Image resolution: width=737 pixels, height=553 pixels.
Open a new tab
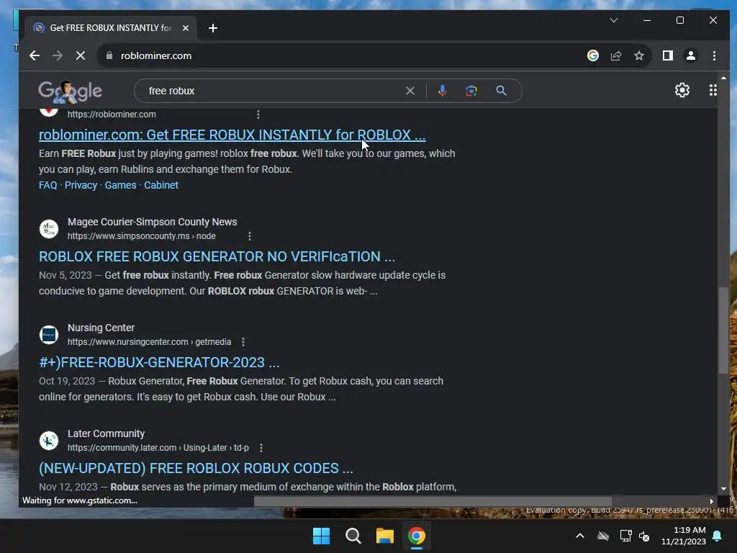[x=213, y=28]
